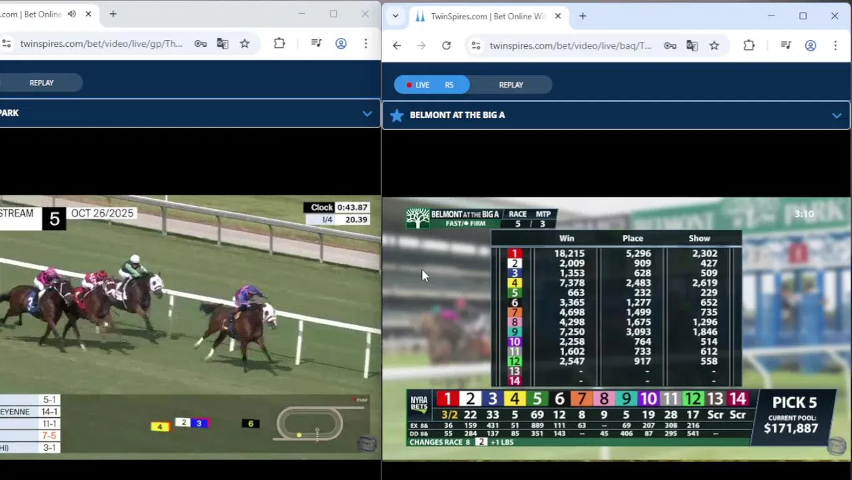Close the right window's TwinSpires tab
Viewport: 852px width, 480px height.
(558, 16)
